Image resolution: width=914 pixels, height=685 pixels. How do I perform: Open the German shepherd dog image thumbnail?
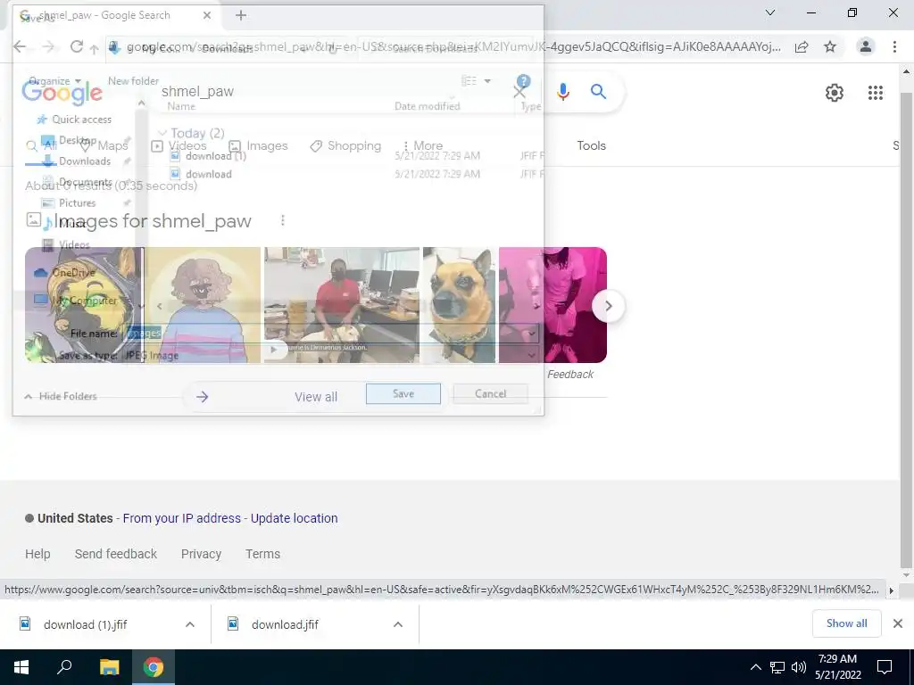pyautogui.click(x=460, y=305)
